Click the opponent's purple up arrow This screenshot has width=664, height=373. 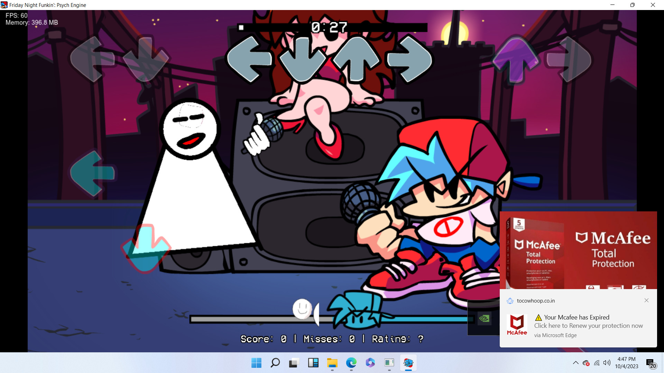coord(516,59)
